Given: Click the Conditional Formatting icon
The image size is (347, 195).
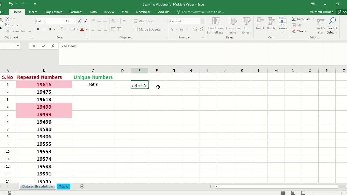Looking at the screenshot, I should 216,22.
